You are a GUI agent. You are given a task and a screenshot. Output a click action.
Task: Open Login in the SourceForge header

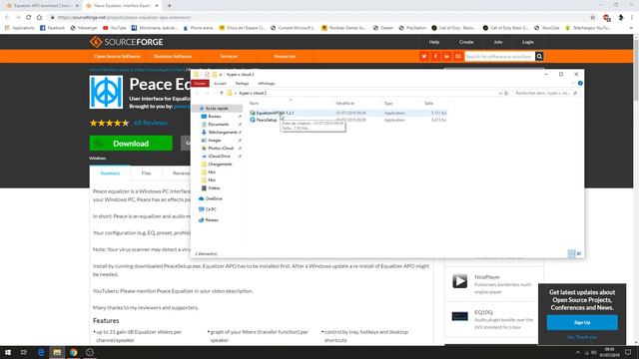pyautogui.click(x=528, y=42)
